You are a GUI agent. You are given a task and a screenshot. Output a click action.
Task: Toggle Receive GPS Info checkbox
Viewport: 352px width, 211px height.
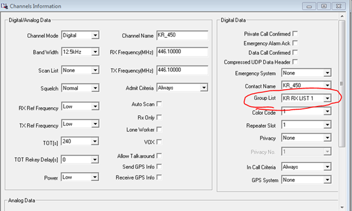tap(159, 177)
